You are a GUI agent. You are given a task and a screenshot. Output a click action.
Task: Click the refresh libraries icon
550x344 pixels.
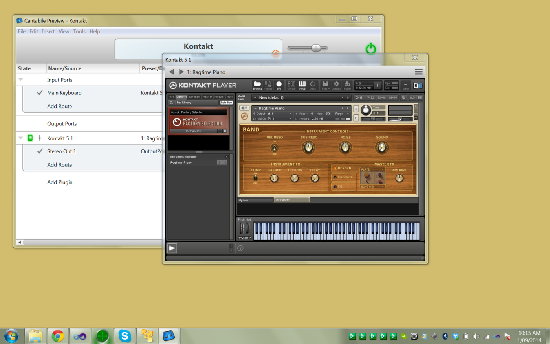click(172, 103)
